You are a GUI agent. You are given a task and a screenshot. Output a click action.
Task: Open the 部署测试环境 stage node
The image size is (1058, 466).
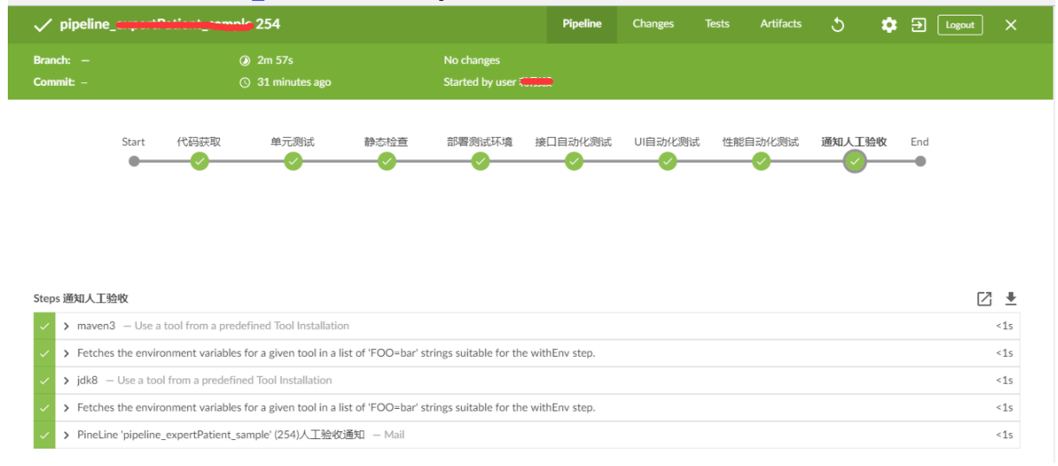(480, 161)
